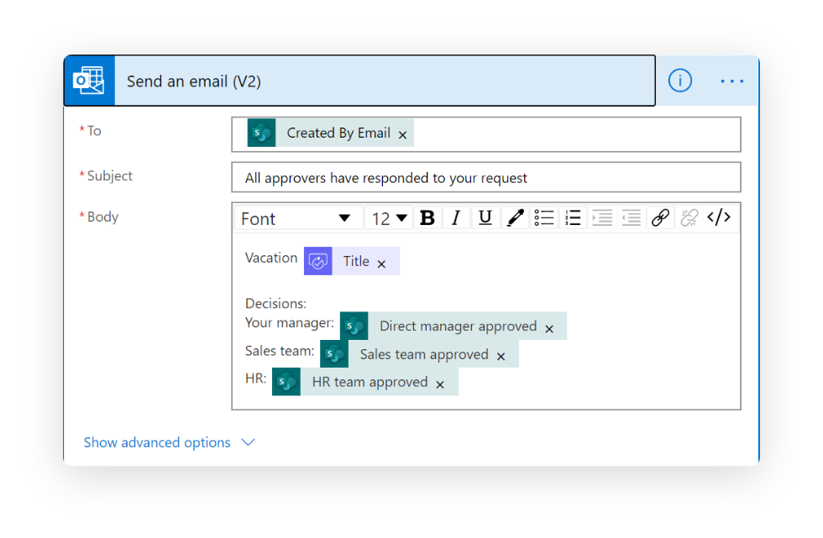Screen dimensions: 823x538
Task: Click the Send an email (V2) title bar
Action: click(385, 81)
